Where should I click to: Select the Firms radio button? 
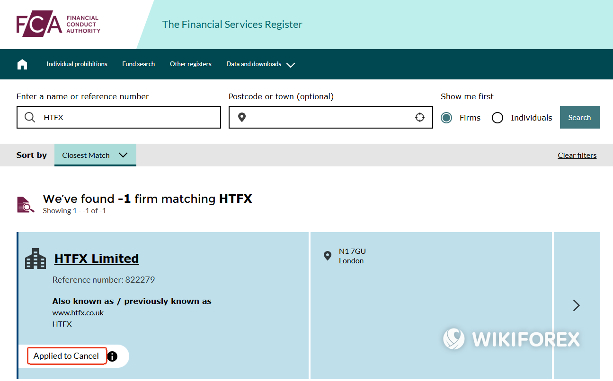click(x=446, y=118)
